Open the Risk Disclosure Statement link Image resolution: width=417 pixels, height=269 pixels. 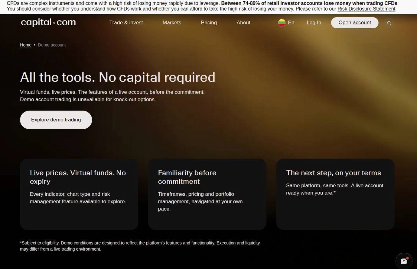(366, 9)
